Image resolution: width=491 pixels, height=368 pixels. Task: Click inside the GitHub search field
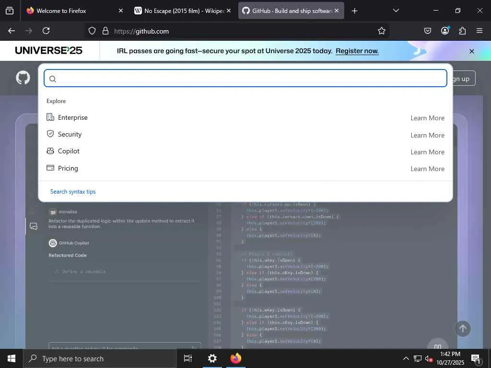[245, 78]
